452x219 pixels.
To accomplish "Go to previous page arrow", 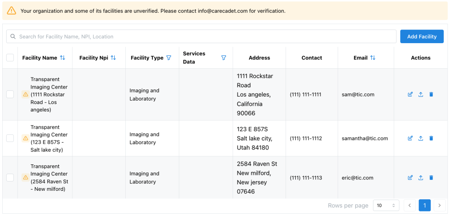I will 410,205.
